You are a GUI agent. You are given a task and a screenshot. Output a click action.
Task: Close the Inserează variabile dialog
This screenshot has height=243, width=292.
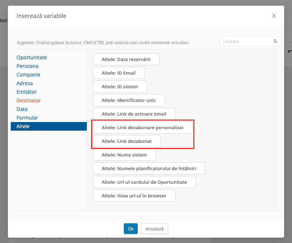pos(274,16)
